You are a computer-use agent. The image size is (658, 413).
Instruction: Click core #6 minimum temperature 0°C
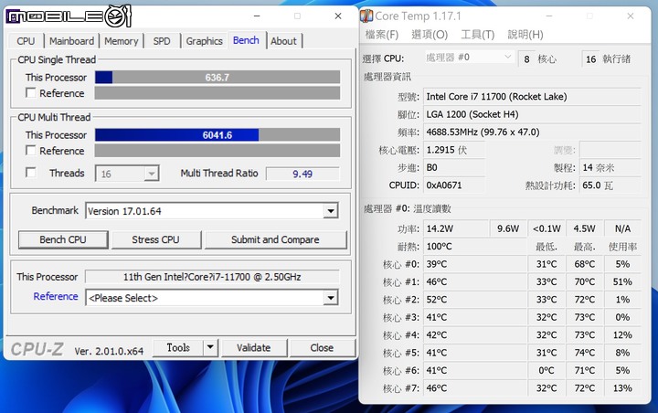(547, 371)
